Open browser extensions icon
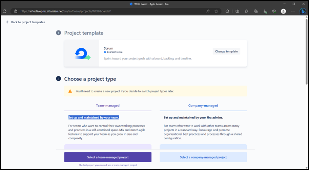This screenshot has width=309, height=170. pos(227,11)
